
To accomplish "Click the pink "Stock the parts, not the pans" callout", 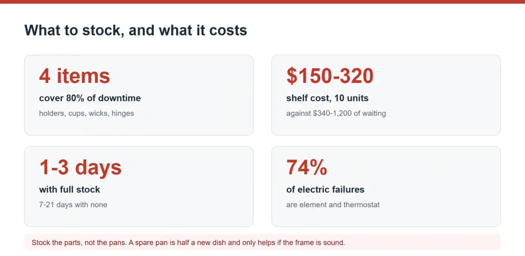I will [262, 242].
